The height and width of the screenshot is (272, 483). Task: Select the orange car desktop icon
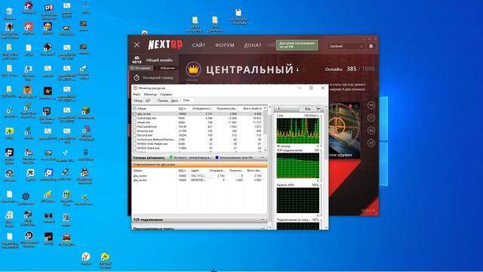coord(66,236)
